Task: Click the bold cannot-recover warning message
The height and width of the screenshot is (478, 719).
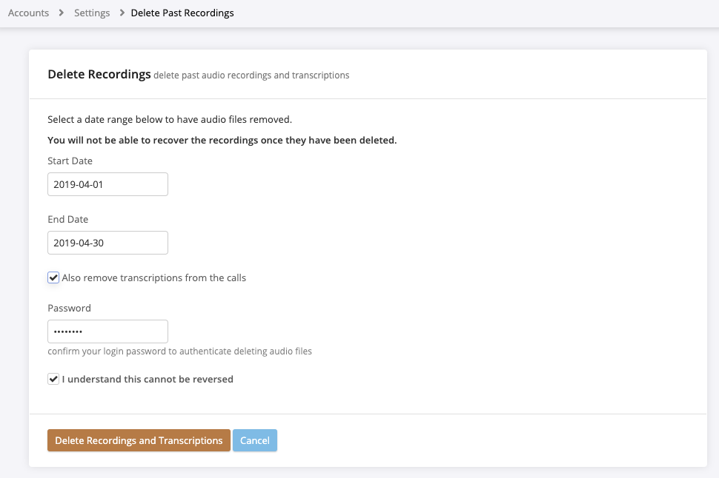Action: (222, 140)
